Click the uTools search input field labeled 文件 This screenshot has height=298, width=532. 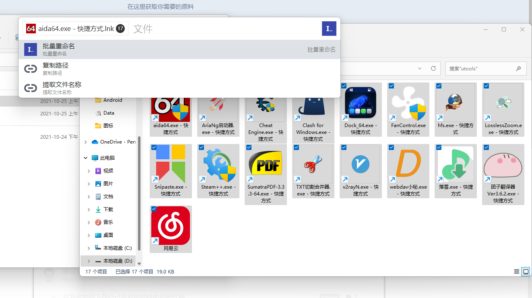[225, 29]
